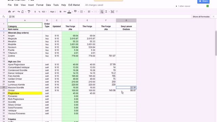Click the horizontal align icon
217x122 pixels.
pos(89,12)
